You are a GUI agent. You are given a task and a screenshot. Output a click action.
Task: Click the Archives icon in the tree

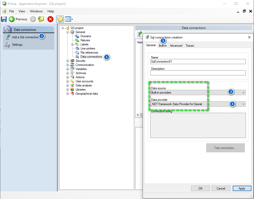(72, 73)
